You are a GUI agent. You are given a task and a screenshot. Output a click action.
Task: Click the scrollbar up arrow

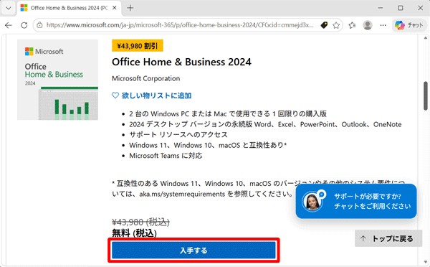pyautogui.click(x=426, y=37)
